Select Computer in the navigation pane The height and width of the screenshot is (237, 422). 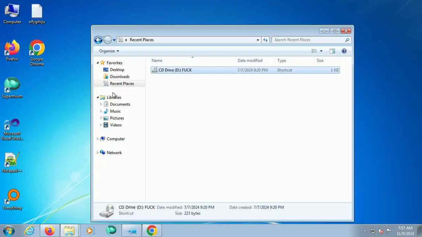(115, 139)
